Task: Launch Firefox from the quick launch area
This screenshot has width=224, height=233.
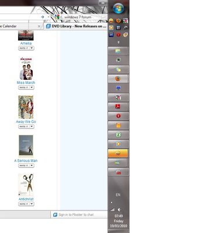Action: tap(118, 20)
